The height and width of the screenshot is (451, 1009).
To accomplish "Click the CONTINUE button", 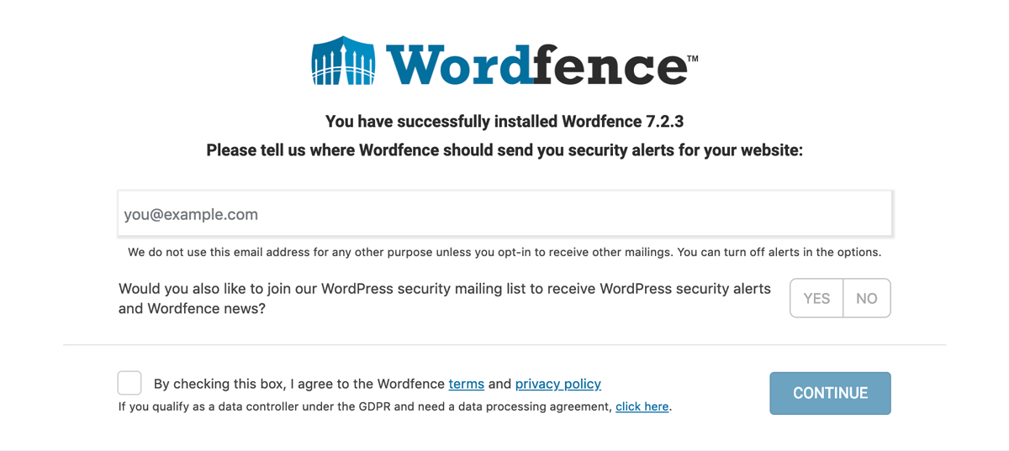I will 830,393.
